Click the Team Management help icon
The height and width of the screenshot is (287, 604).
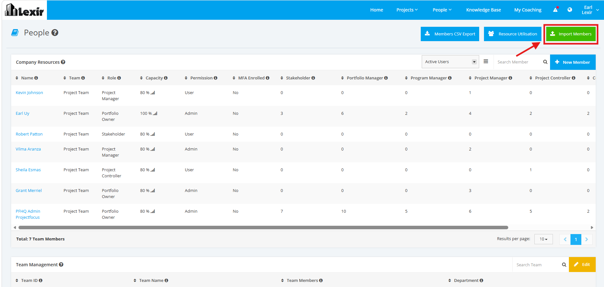pos(61,265)
